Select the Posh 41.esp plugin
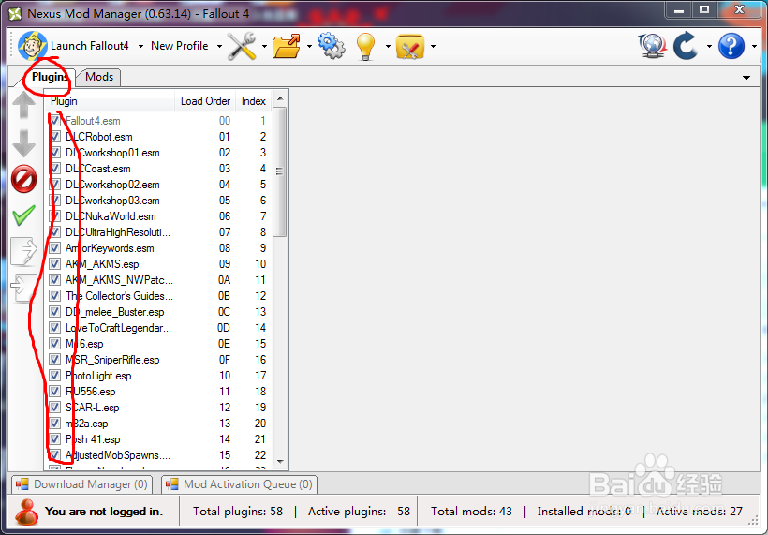The image size is (768, 535). [93, 439]
